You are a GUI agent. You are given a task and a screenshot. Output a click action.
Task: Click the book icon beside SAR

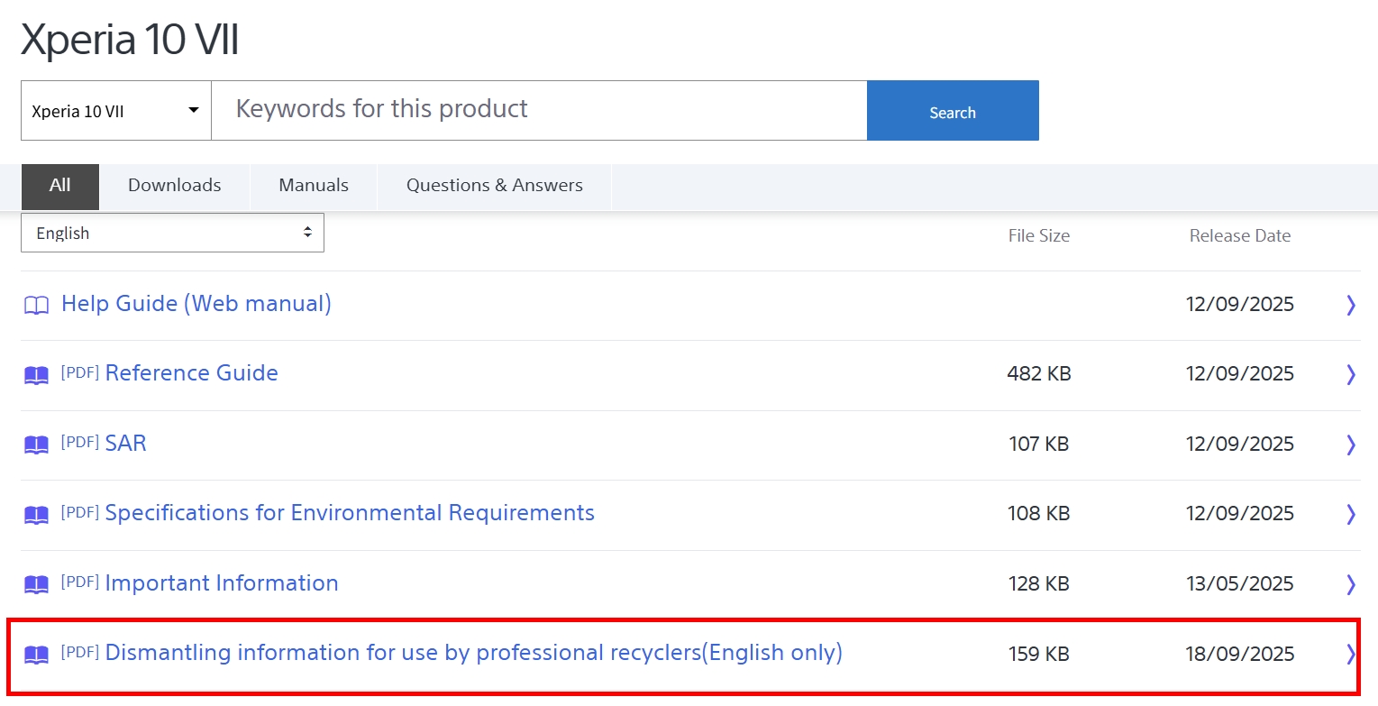point(36,445)
